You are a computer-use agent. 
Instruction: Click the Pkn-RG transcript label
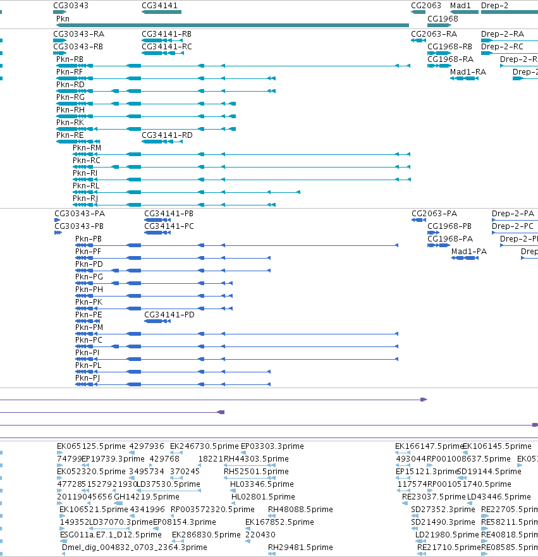coord(70,97)
